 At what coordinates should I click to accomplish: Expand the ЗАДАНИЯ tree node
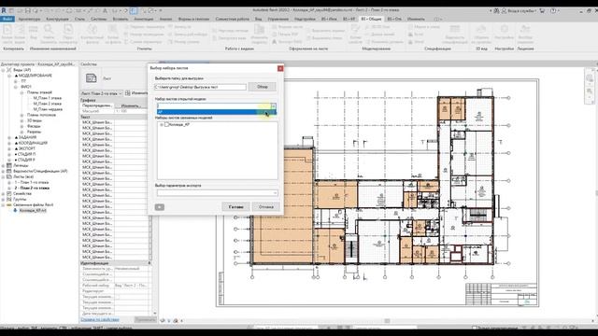pos(9,137)
